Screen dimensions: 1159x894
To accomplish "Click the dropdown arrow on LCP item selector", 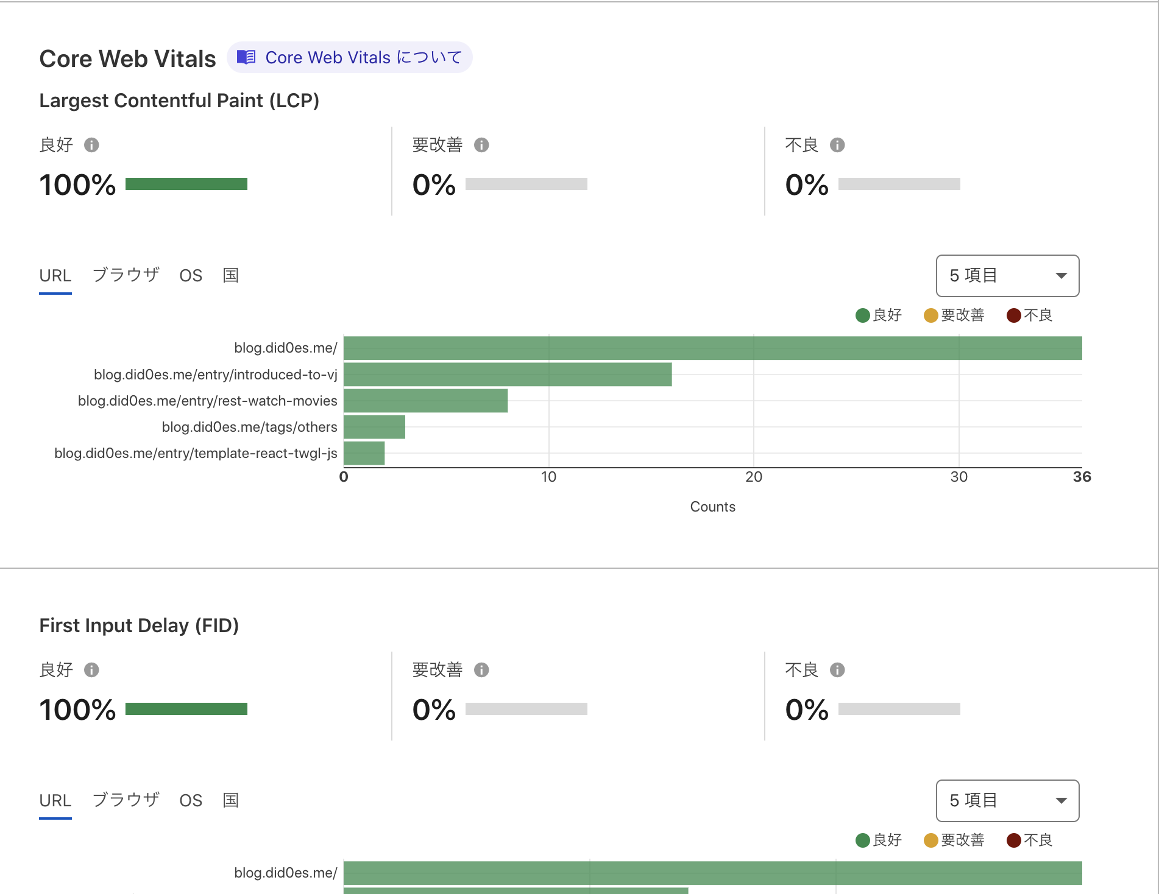I will click(x=1061, y=276).
